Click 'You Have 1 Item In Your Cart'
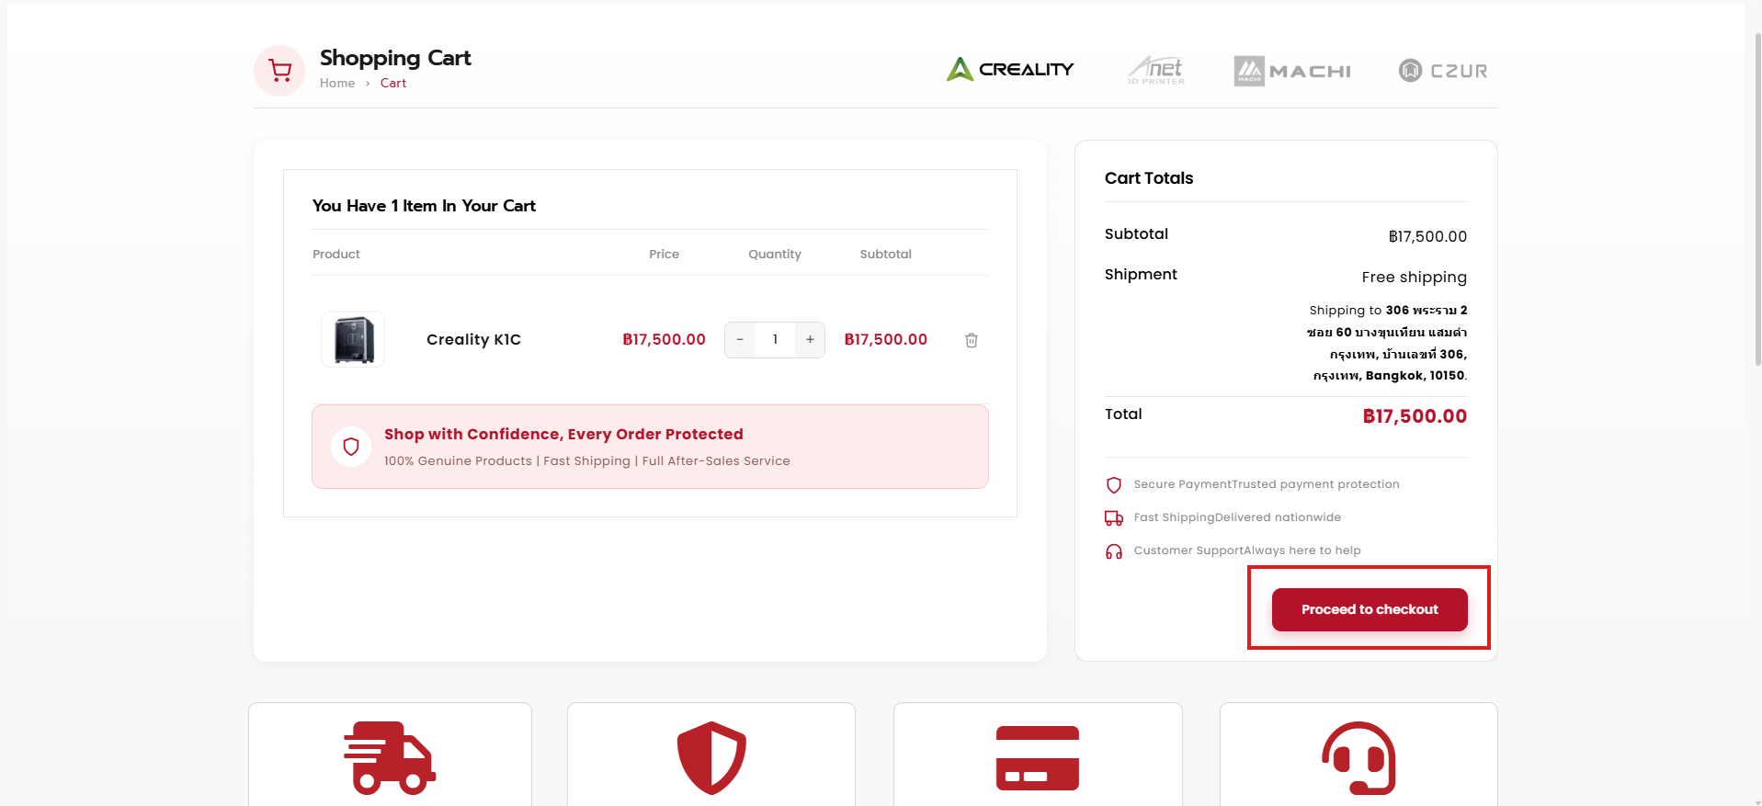 424,206
